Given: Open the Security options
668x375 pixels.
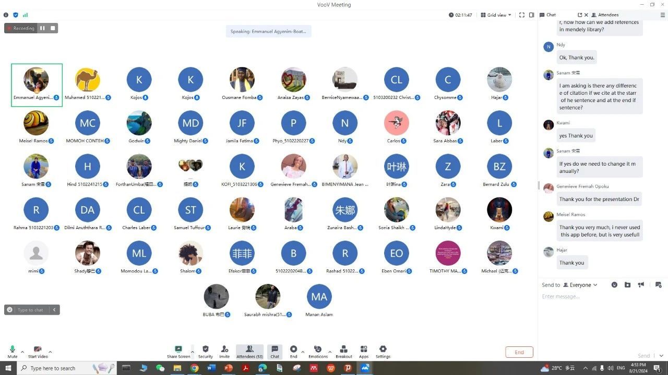Looking at the screenshot, I should [x=205, y=352].
